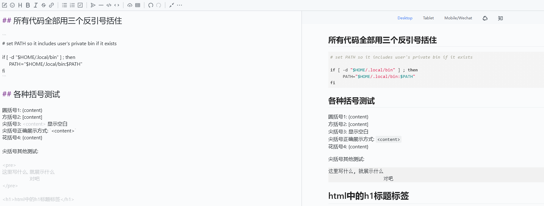544x206 pixels.
Task: Click preview line '方括号2: [content]'
Action: [x=348, y=124]
